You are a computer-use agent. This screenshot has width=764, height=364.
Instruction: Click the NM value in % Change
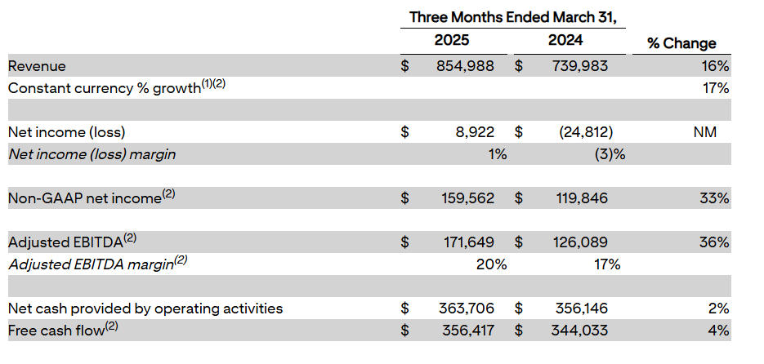(704, 131)
